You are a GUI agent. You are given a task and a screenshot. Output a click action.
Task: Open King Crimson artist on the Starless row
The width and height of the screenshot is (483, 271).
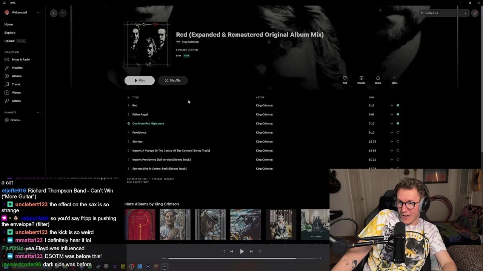[x=264, y=142]
